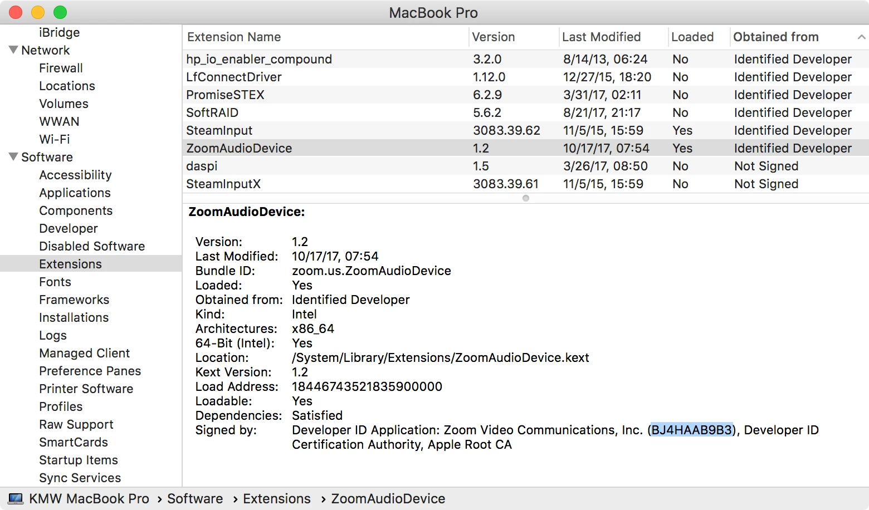869x510 pixels.
Task: Click the x86_64 architectures value
Action: point(313,328)
